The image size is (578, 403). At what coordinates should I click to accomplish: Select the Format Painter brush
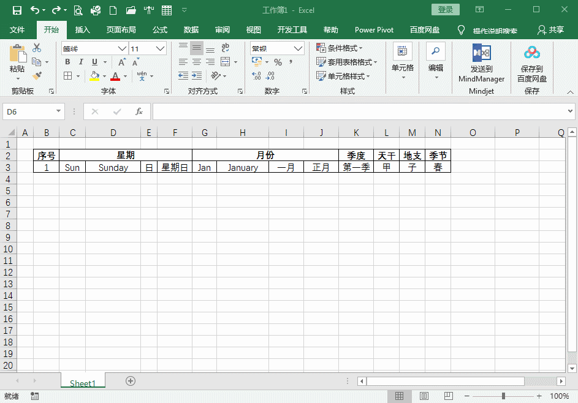tap(37, 76)
